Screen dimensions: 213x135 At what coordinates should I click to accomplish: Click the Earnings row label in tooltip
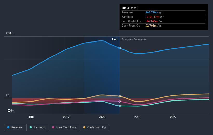(x=127, y=17)
